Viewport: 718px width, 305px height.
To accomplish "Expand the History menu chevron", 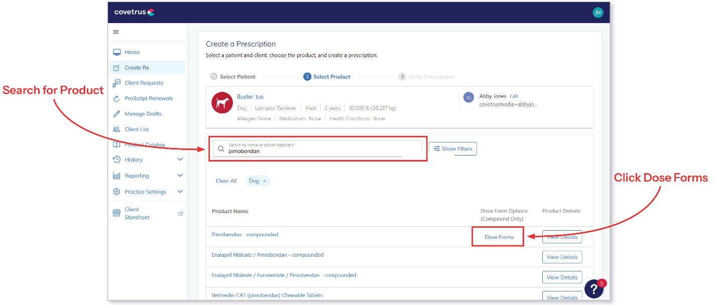I will click(180, 160).
